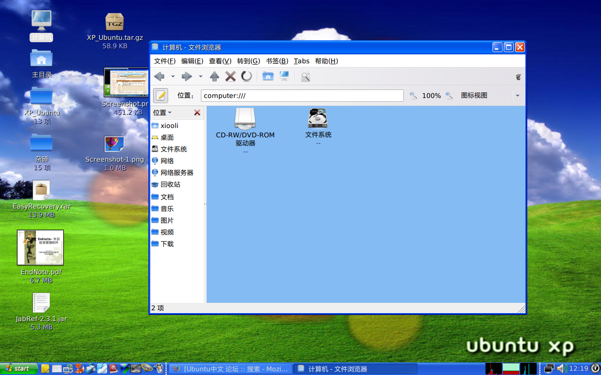
Task: Open 文件(F) menu
Action: tap(165, 61)
